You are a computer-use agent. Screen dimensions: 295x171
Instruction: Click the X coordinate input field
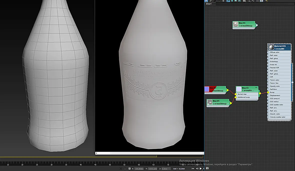point(139,169)
